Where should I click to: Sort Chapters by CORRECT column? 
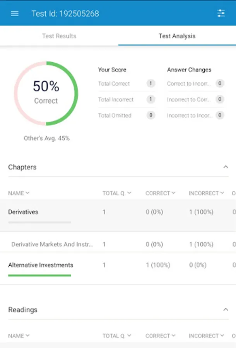(x=160, y=193)
